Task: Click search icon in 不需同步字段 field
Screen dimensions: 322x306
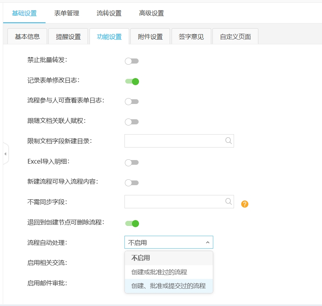Action: [x=229, y=202]
